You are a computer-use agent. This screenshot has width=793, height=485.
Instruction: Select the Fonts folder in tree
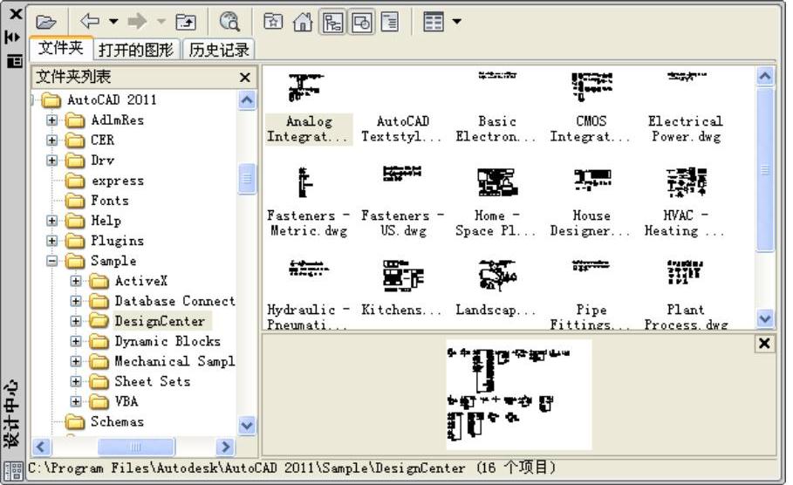click(x=109, y=201)
